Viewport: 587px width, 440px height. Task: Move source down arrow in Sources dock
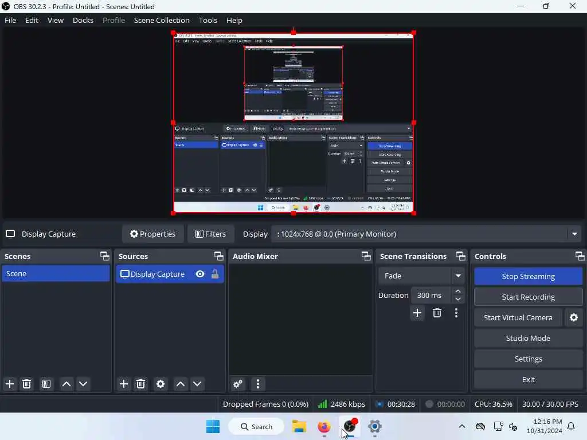tap(197, 384)
